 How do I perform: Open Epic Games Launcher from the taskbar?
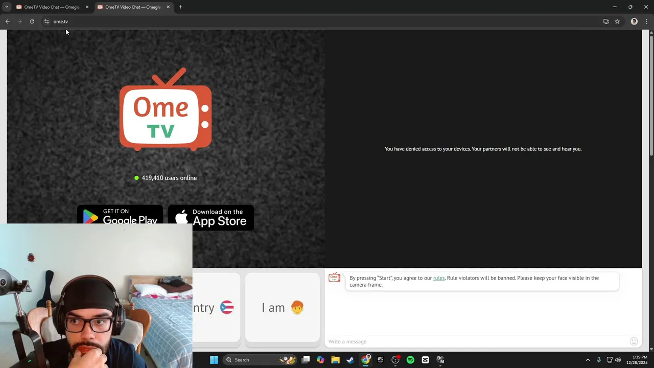point(380,360)
